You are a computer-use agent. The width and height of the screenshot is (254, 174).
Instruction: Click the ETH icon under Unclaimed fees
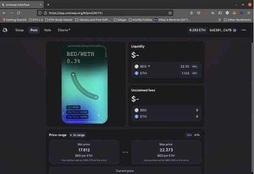point(137,117)
